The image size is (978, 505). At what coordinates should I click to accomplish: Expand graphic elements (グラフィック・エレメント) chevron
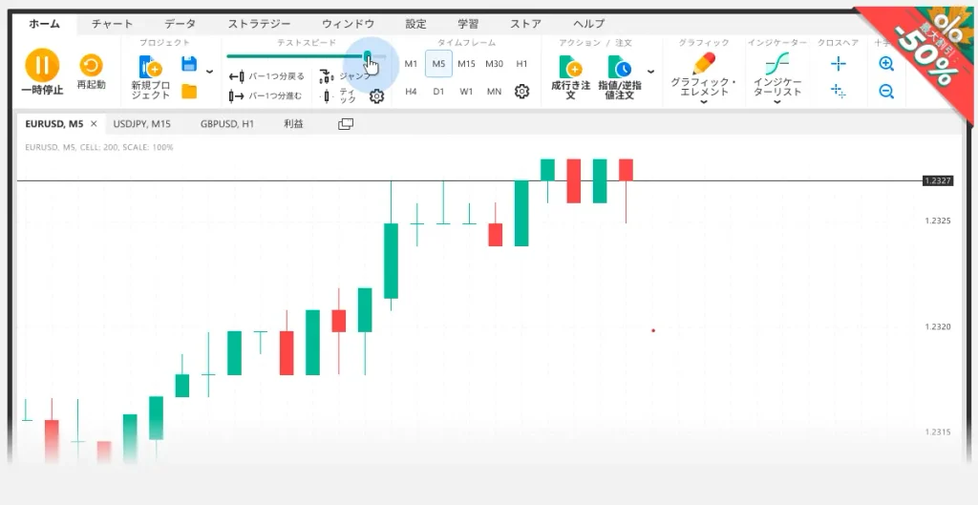pos(704,102)
